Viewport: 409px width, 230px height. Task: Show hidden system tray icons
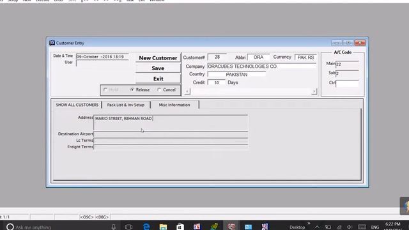317,227
